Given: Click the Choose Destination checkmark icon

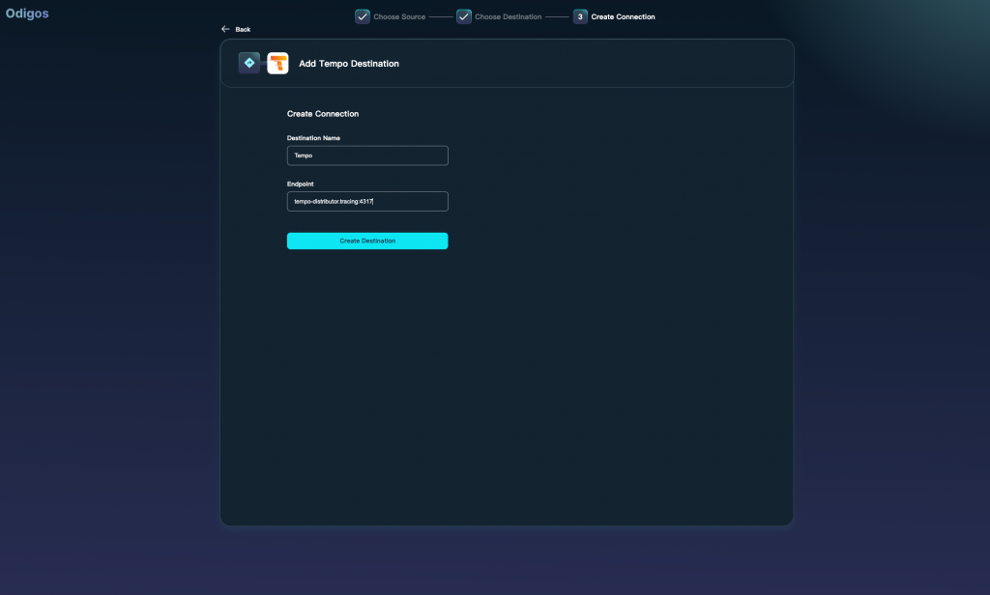Looking at the screenshot, I should (x=464, y=16).
